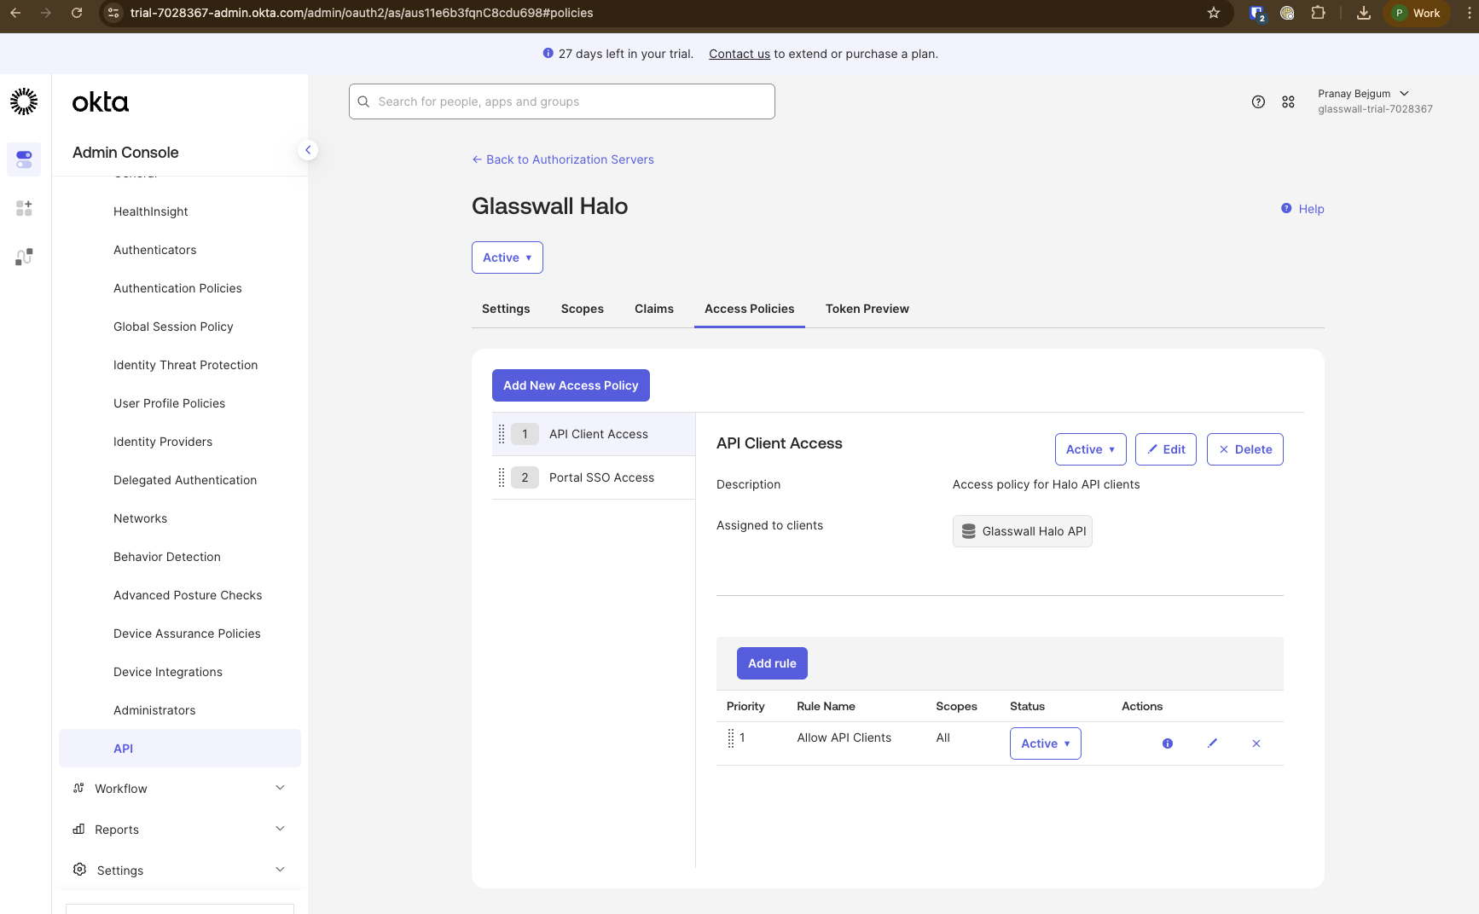The height and width of the screenshot is (914, 1479).
Task: Switch to the Settings tab
Action: [506, 309]
